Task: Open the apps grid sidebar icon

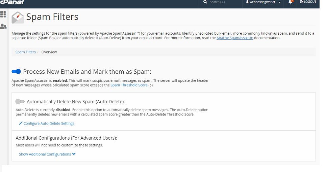Action: tap(3, 14)
